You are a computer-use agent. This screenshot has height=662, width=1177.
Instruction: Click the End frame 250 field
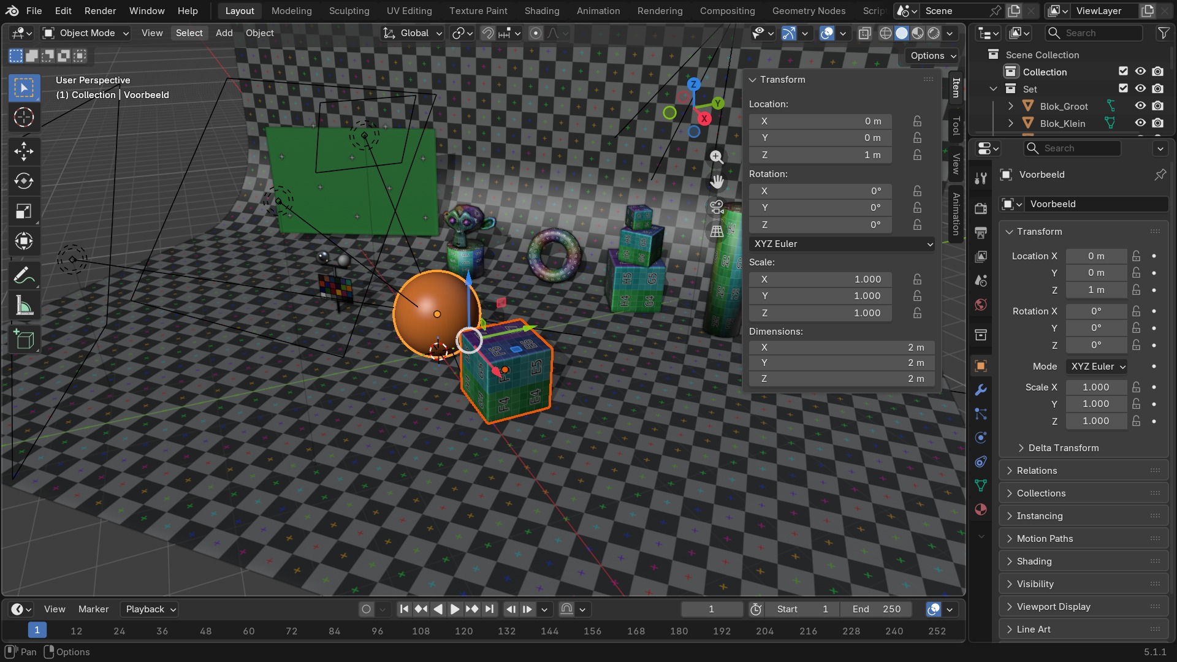pos(877,609)
